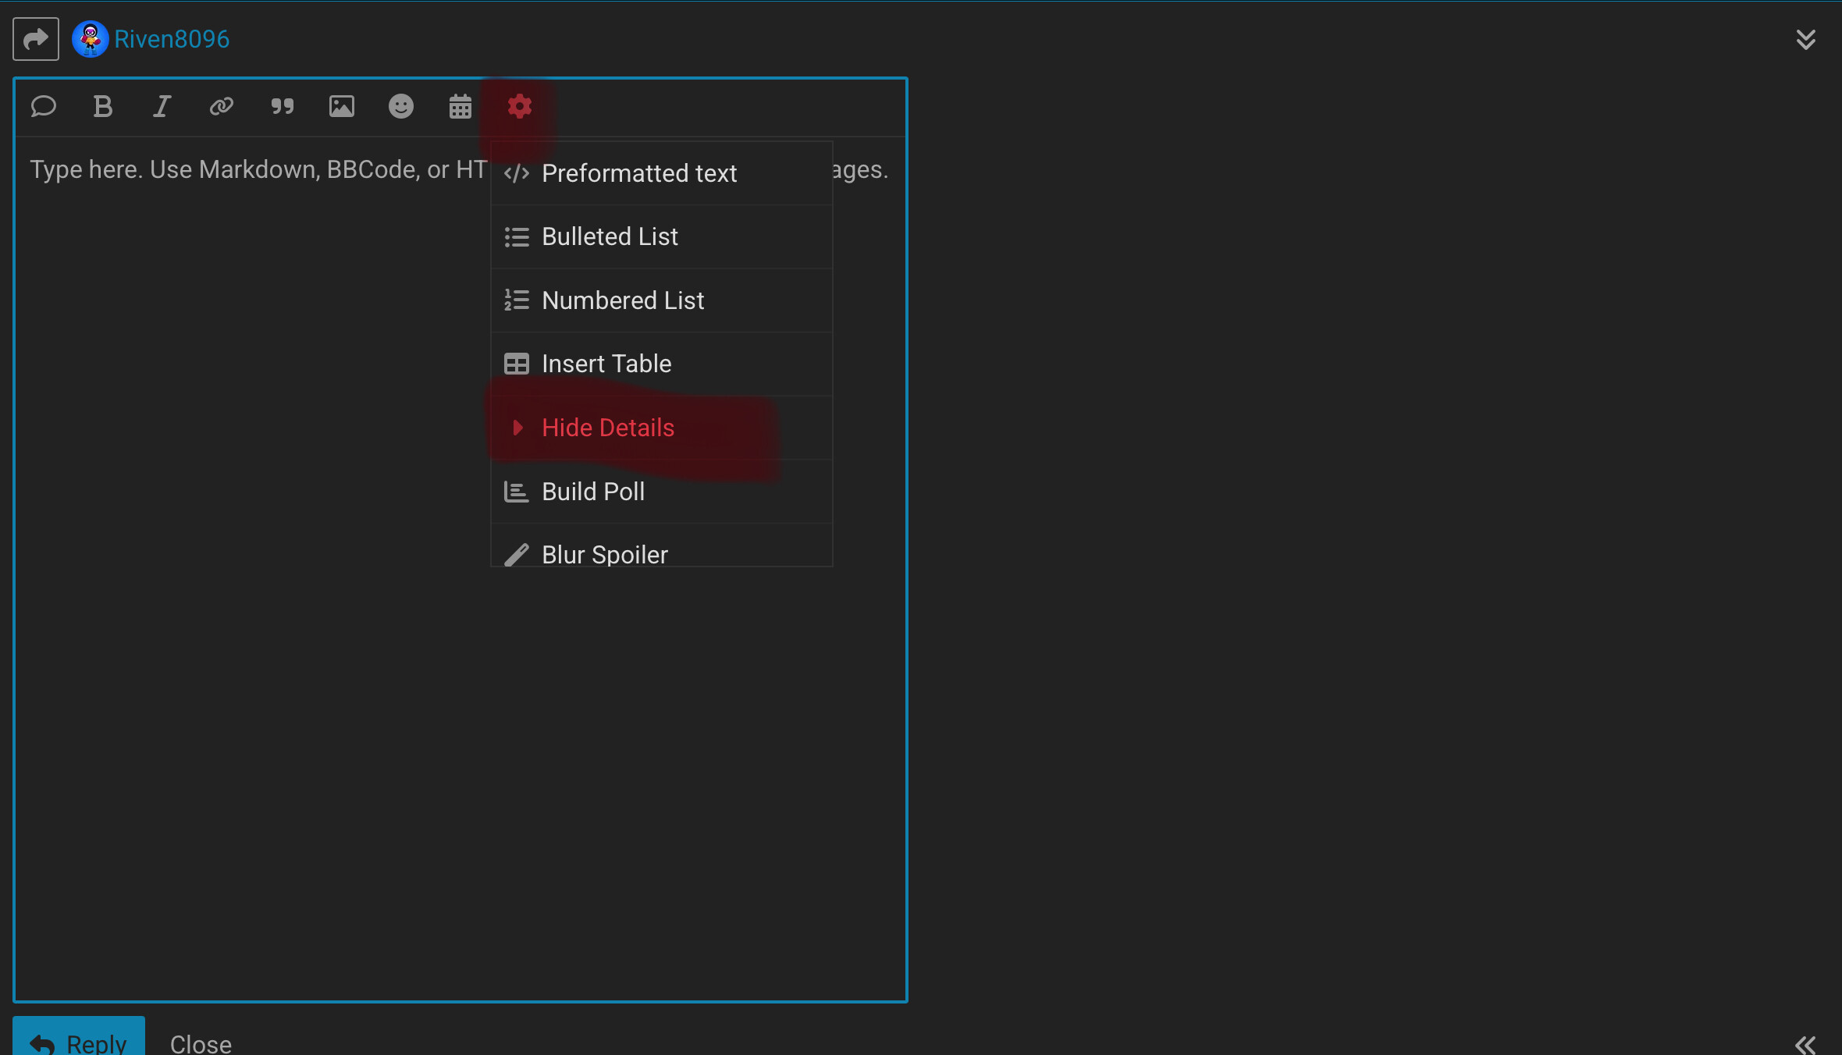1842x1055 pixels.
Task: Choose Bulleted List from menu
Action: click(610, 236)
